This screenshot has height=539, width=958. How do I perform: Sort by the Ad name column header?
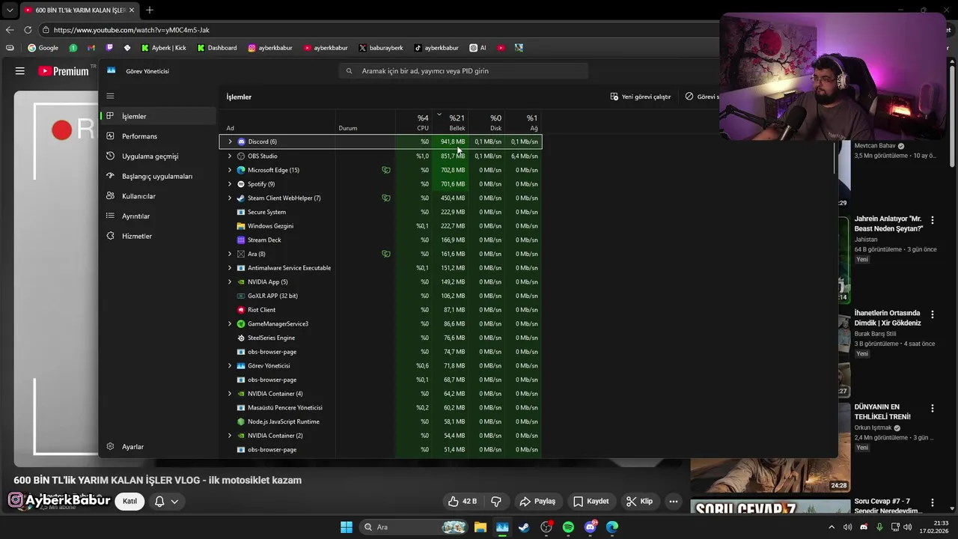pyautogui.click(x=278, y=123)
